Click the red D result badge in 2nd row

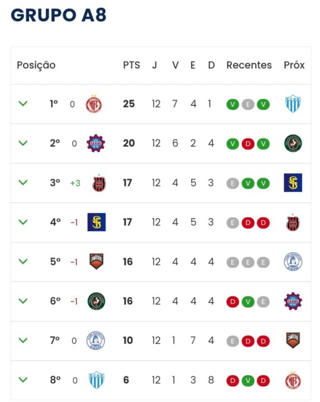tap(248, 144)
